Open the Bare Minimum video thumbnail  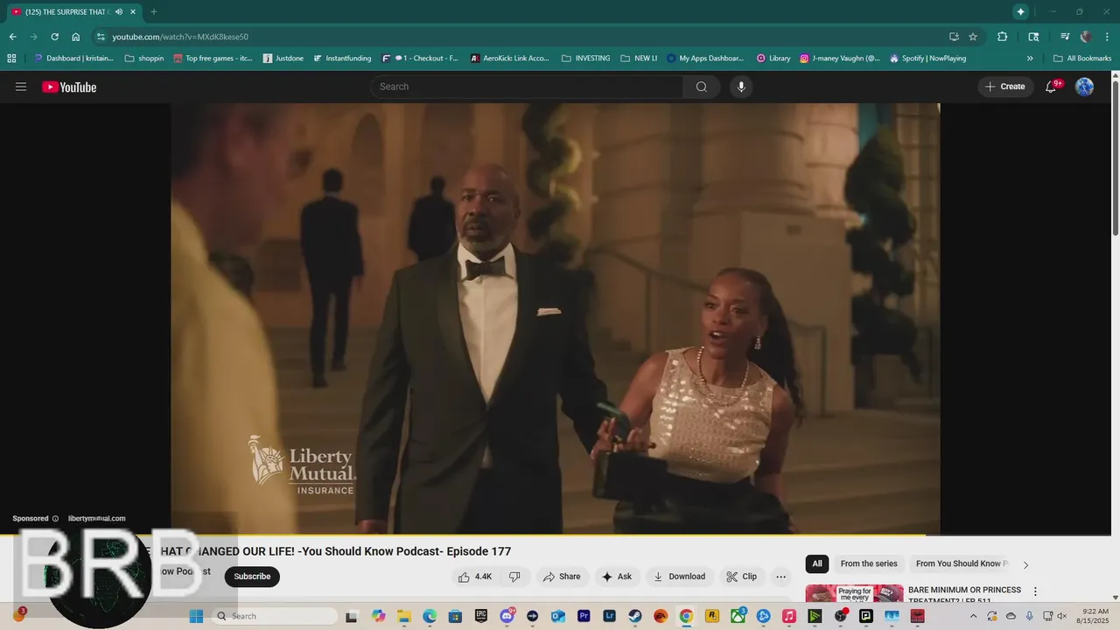tap(854, 593)
